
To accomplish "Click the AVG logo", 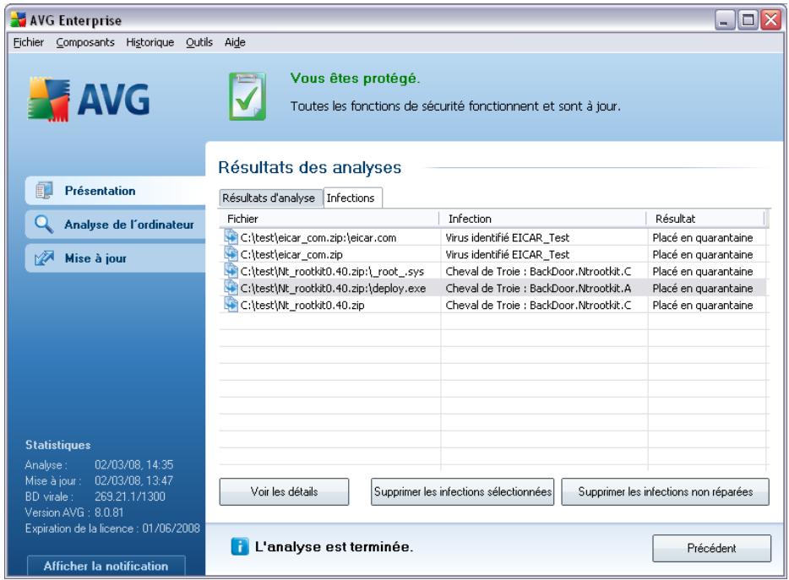I will [89, 99].
